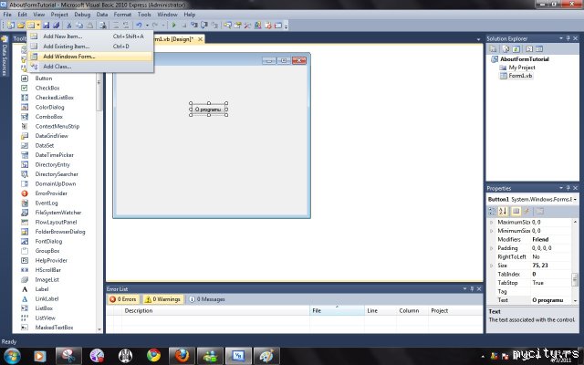Open the Format menu
Viewport: 584px width, 365px height.
pyautogui.click(x=122, y=15)
